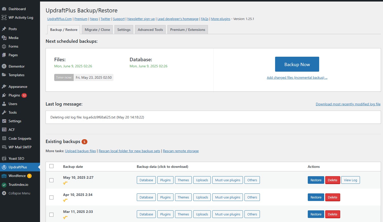Click the Pages icon in sidebar

(4, 55)
